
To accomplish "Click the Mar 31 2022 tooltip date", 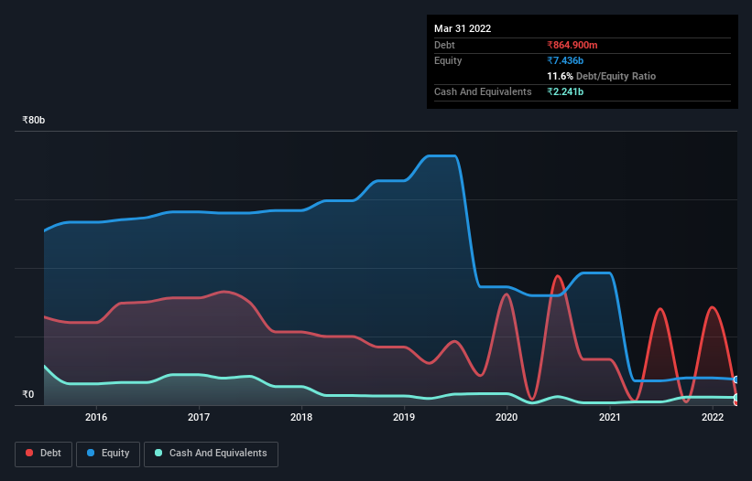I will pos(463,28).
